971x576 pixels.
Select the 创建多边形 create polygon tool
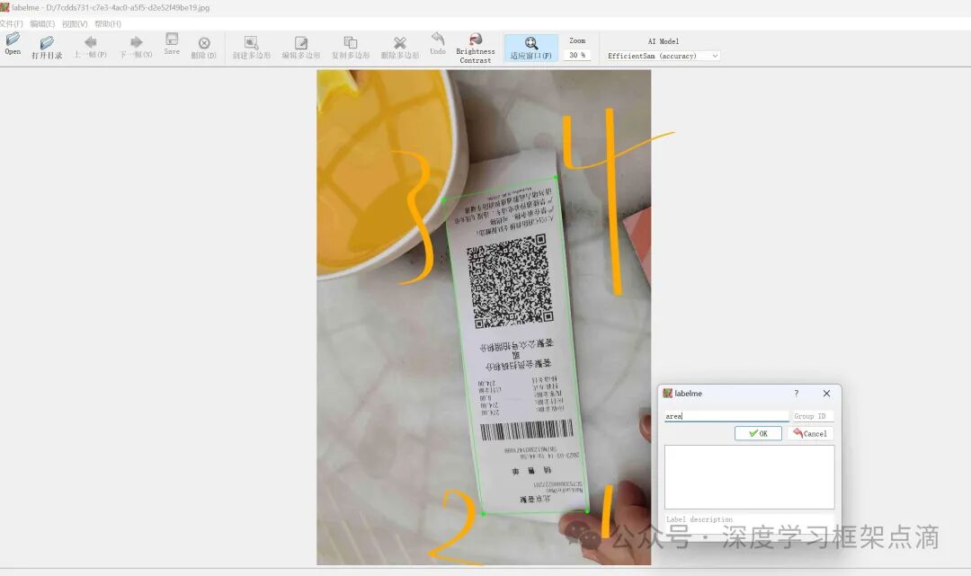click(252, 47)
